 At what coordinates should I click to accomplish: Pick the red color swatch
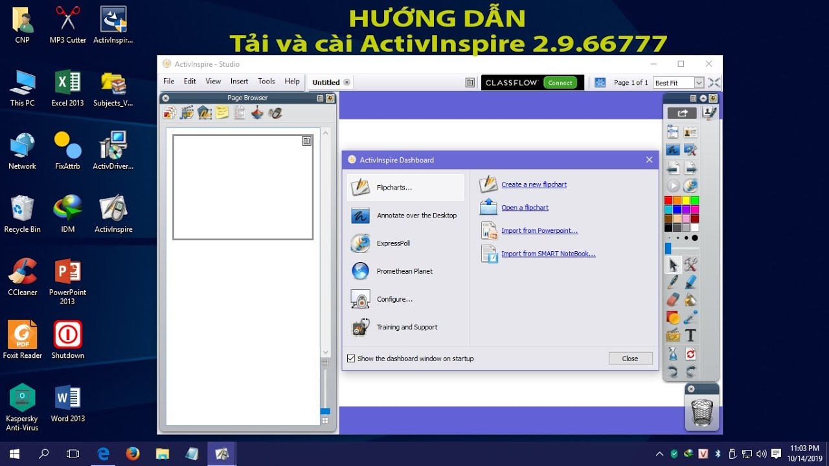(x=668, y=201)
